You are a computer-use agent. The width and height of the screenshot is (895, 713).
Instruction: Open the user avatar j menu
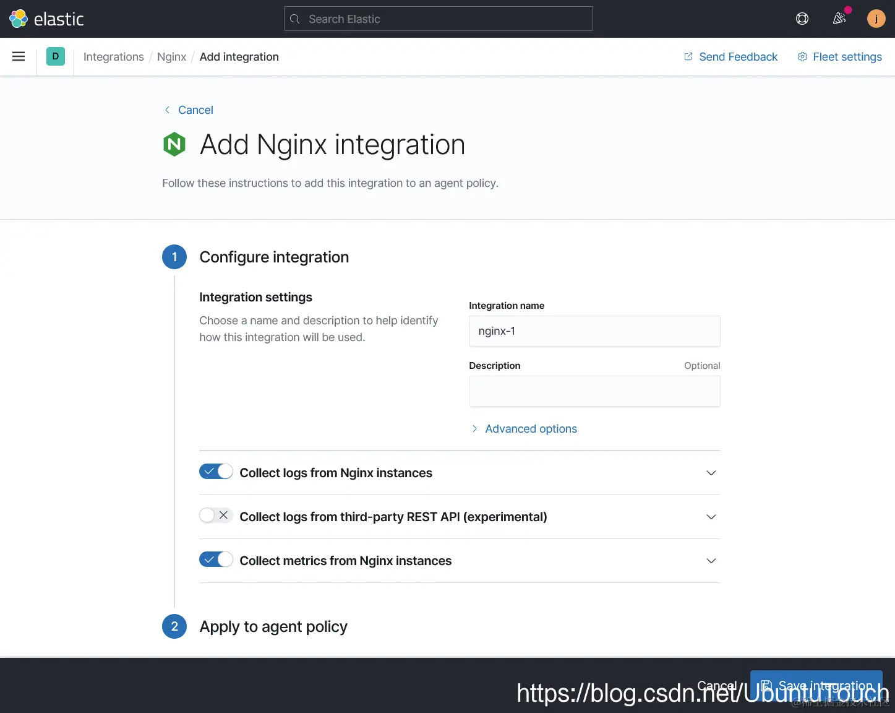pos(876,19)
